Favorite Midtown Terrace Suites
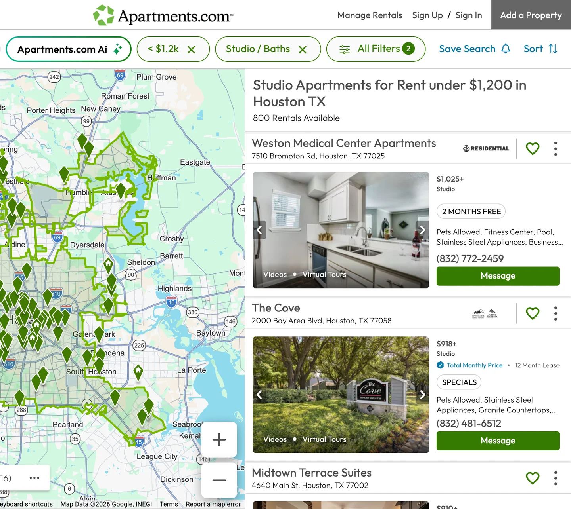 (x=533, y=478)
